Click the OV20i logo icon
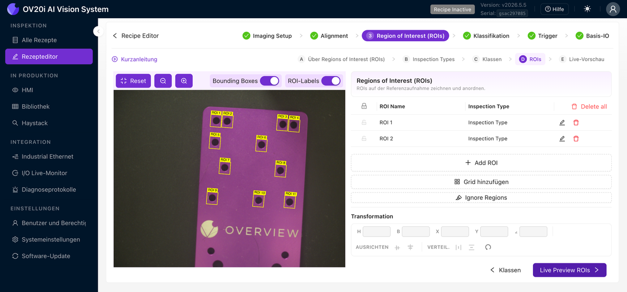The width and height of the screenshot is (627, 292). tap(13, 9)
